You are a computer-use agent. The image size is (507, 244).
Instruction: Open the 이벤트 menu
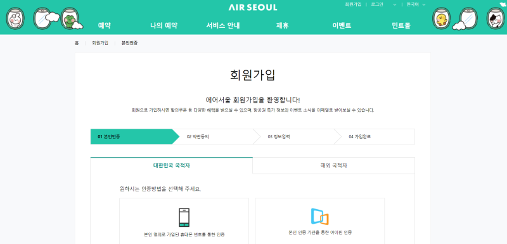tap(342, 25)
